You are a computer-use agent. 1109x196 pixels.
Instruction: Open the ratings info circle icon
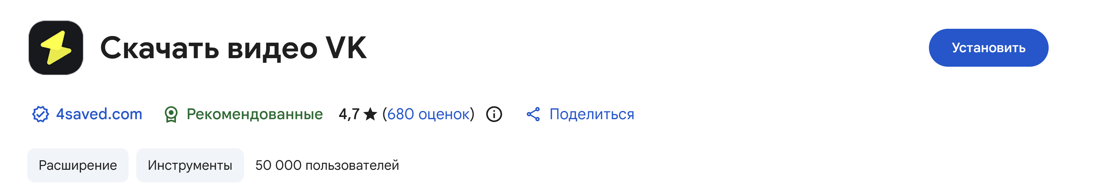click(494, 114)
